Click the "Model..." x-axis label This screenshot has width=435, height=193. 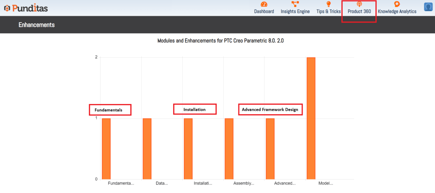coord(326,183)
